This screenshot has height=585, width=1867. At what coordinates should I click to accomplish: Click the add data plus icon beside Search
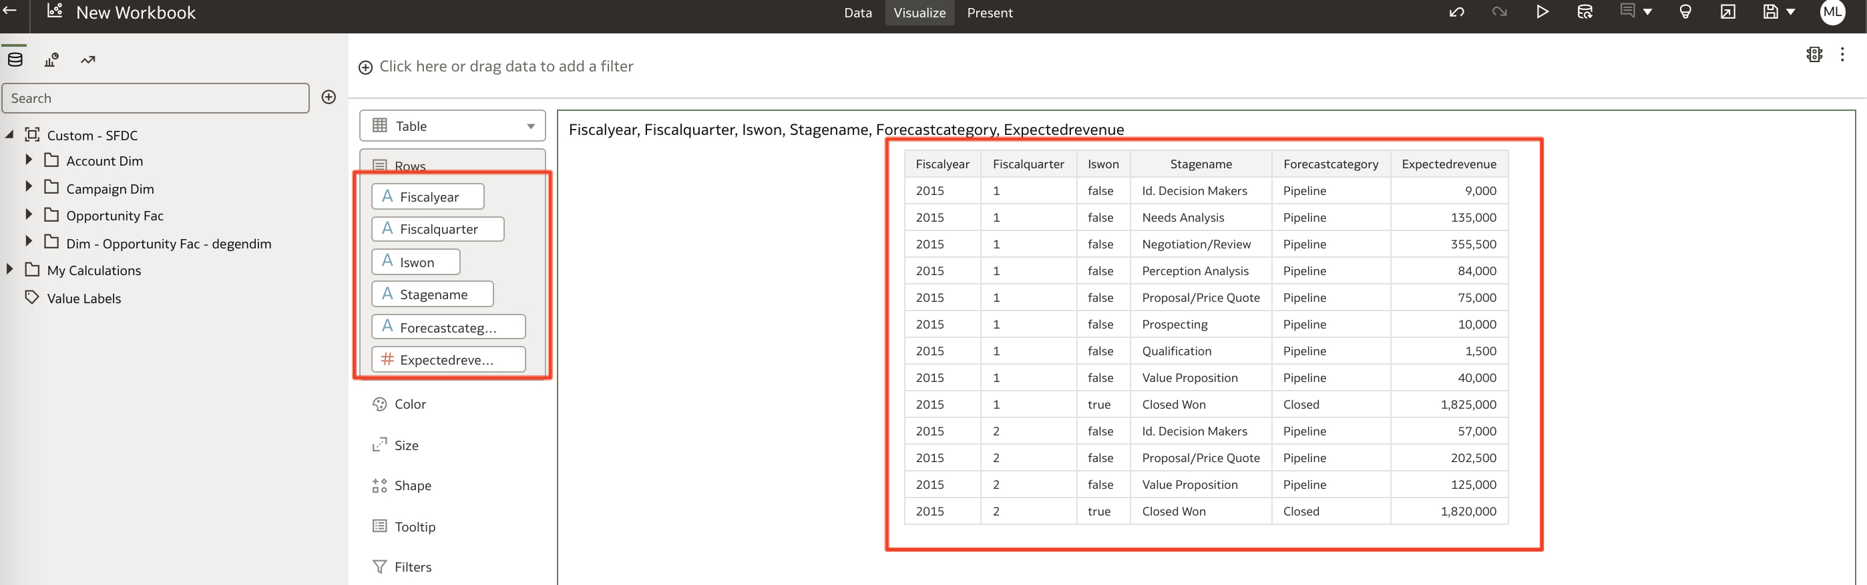pyautogui.click(x=329, y=97)
